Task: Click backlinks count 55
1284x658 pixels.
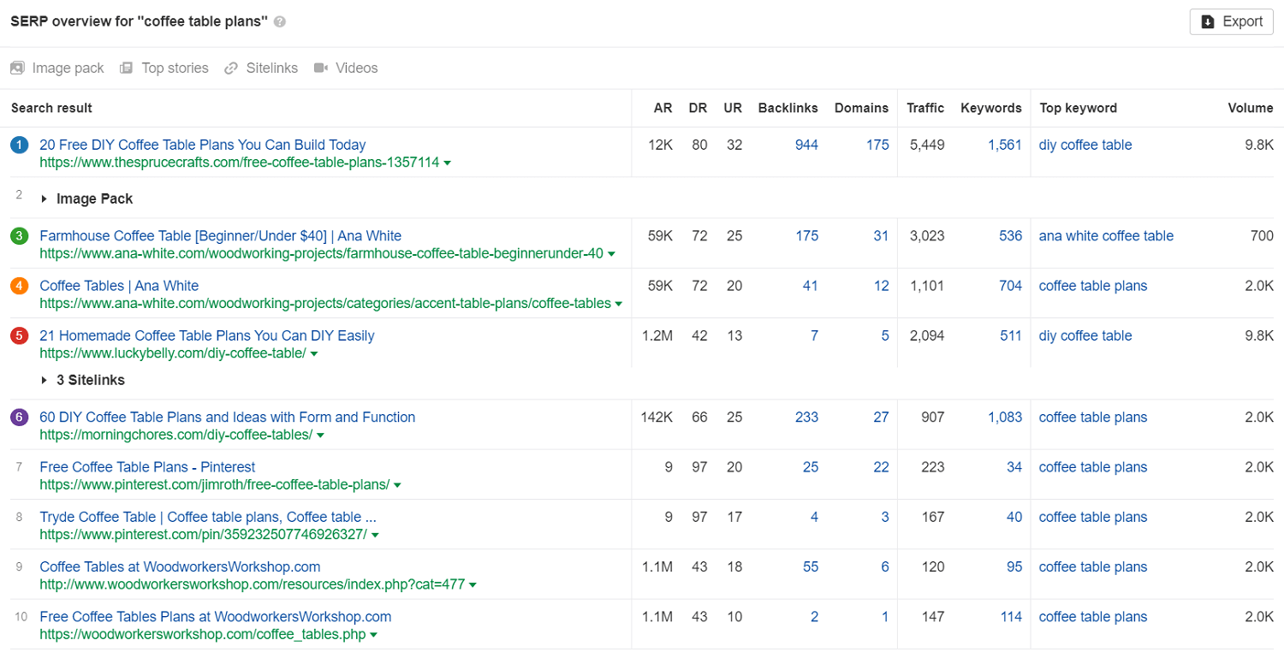Action: [811, 566]
